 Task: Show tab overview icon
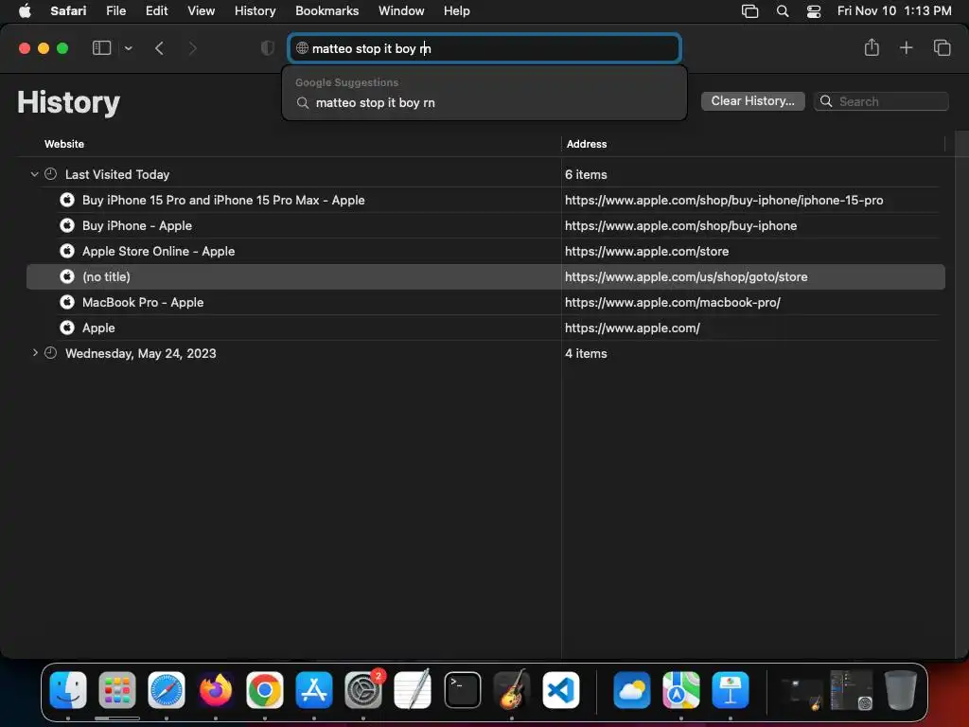[942, 47]
